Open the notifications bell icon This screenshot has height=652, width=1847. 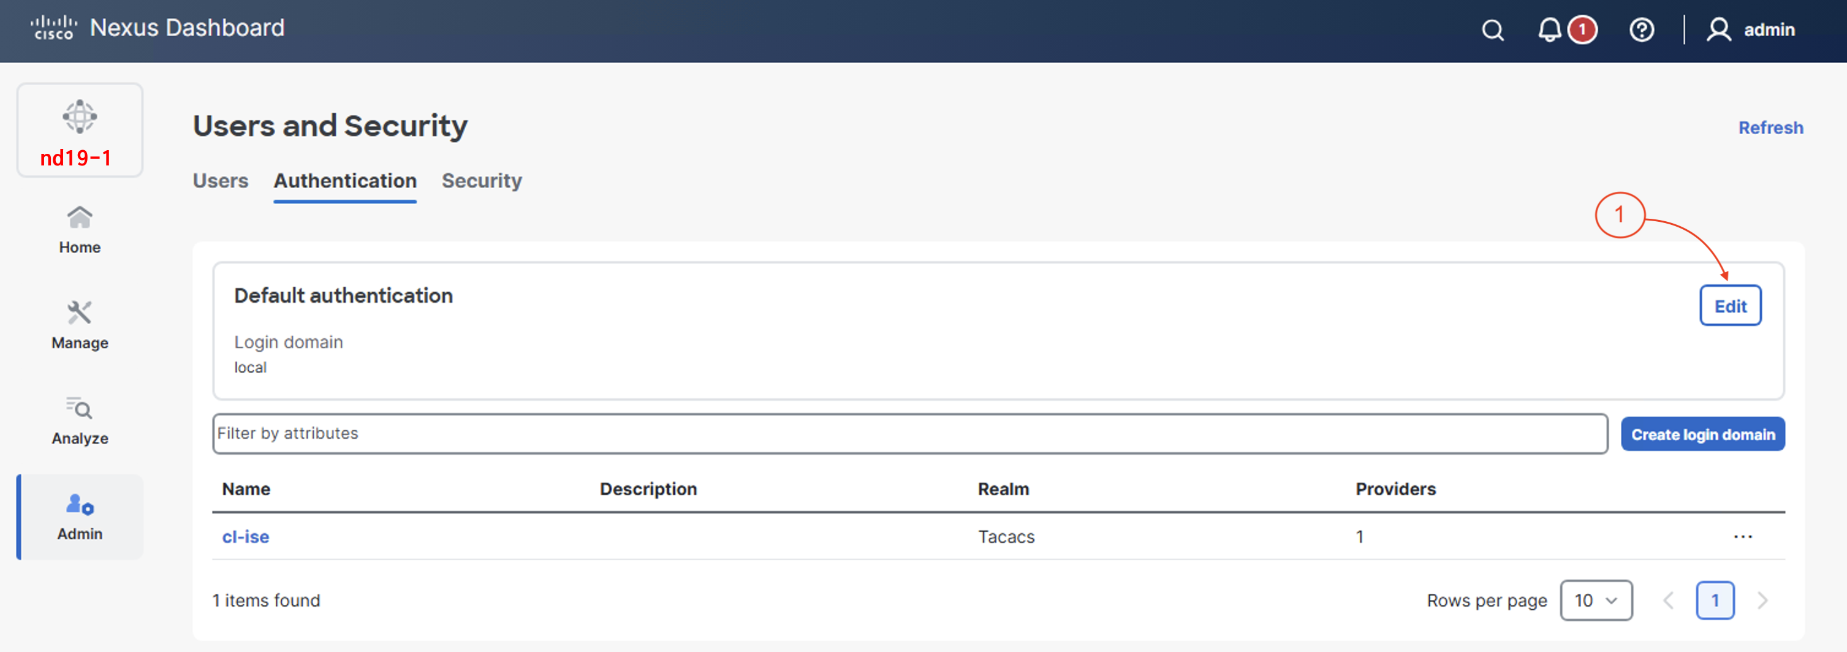coord(1549,30)
